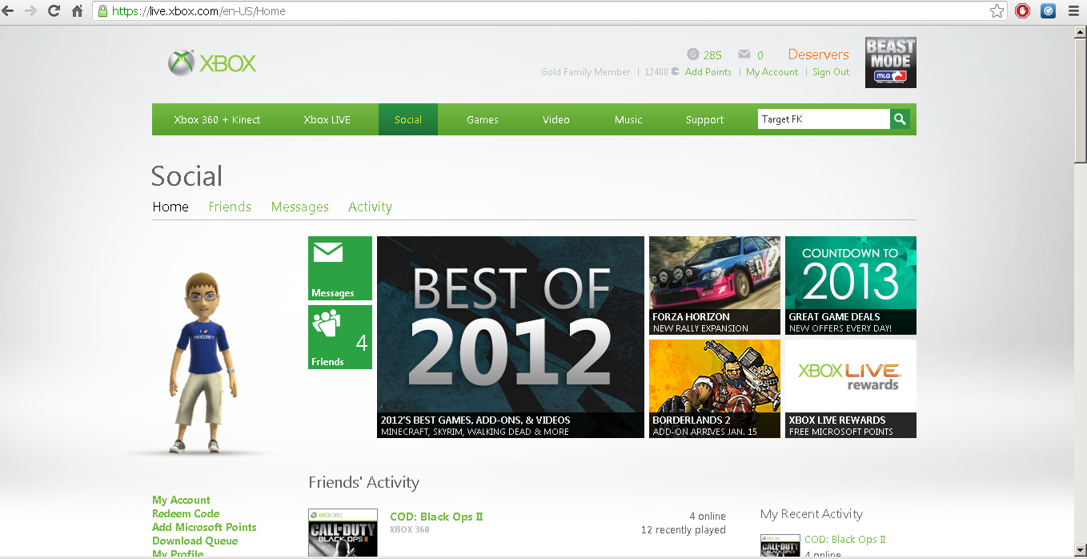Open the green Messages tile
1087x559 pixels.
coord(340,268)
